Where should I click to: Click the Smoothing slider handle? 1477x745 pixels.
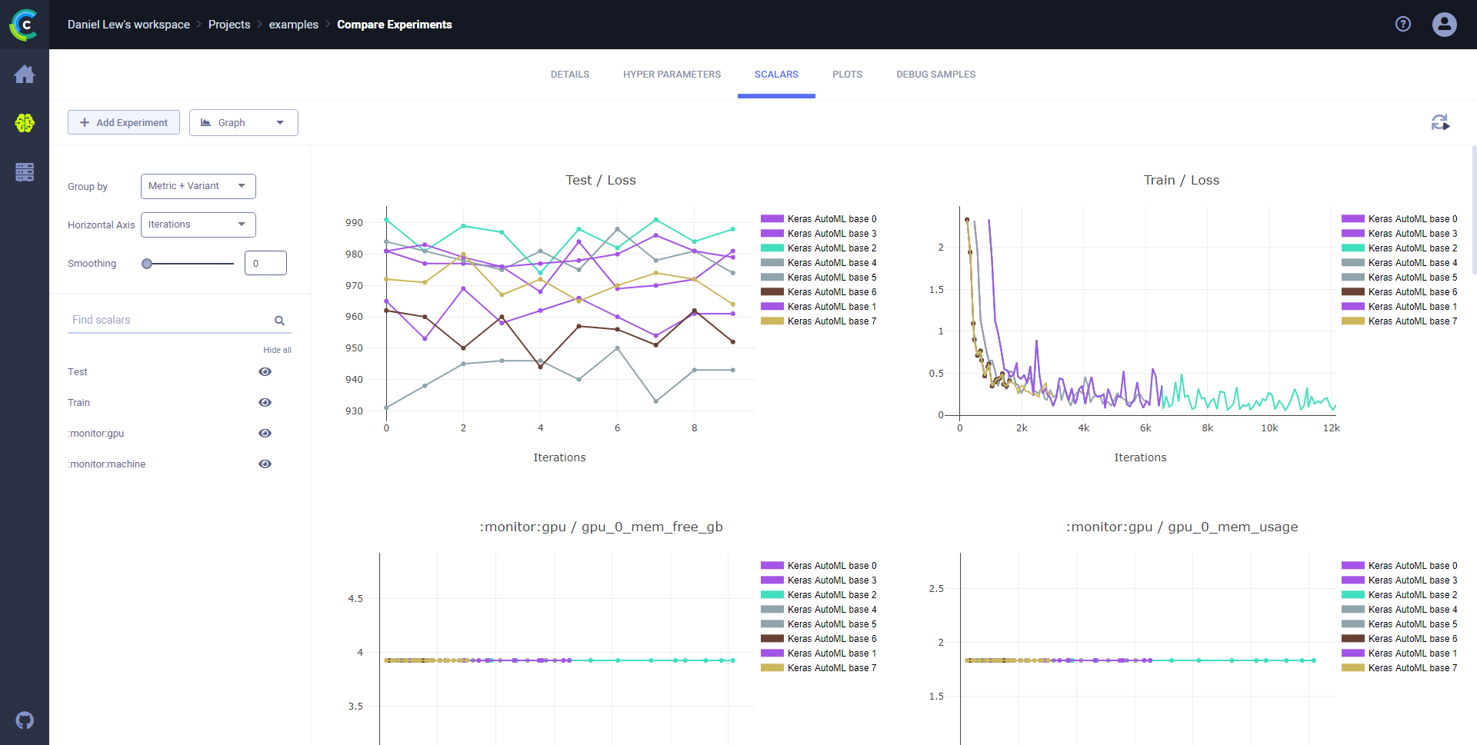[147, 264]
